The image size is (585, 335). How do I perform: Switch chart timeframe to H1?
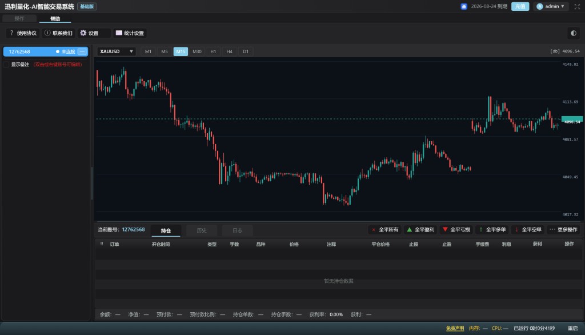click(x=213, y=51)
